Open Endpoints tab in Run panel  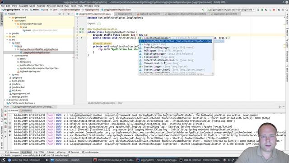[26, 110]
